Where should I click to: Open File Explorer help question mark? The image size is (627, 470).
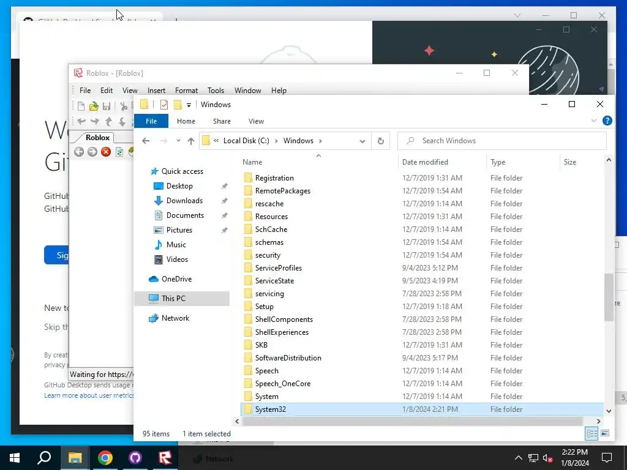click(x=607, y=121)
